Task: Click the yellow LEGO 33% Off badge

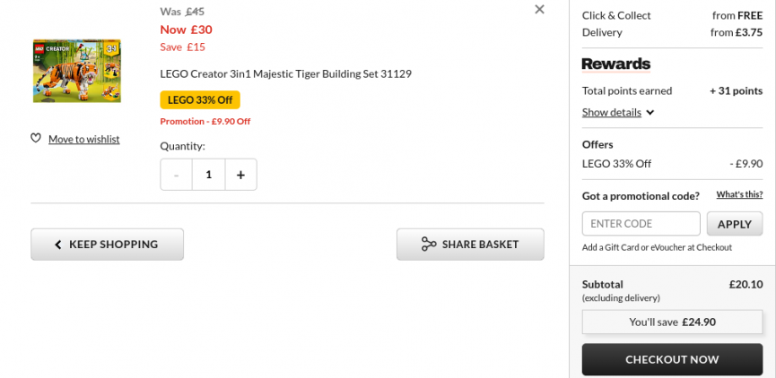Action: click(x=200, y=100)
